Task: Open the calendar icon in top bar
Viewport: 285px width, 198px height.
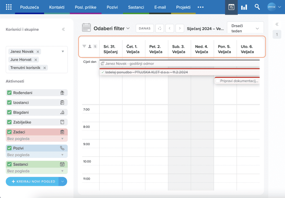Action: coord(231,7)
